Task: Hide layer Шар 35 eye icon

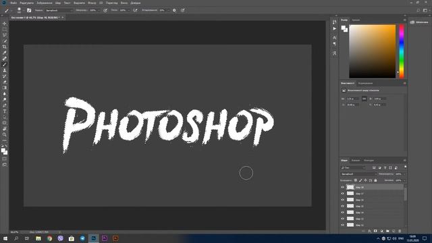Action: tap(342, 206)
